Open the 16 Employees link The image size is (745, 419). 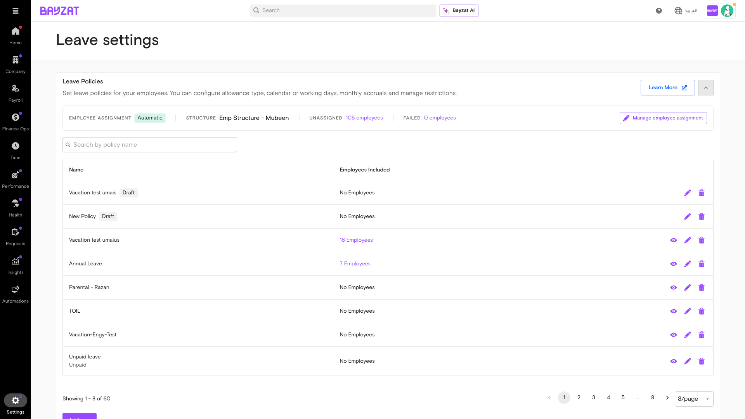click(x=356, y=240)
